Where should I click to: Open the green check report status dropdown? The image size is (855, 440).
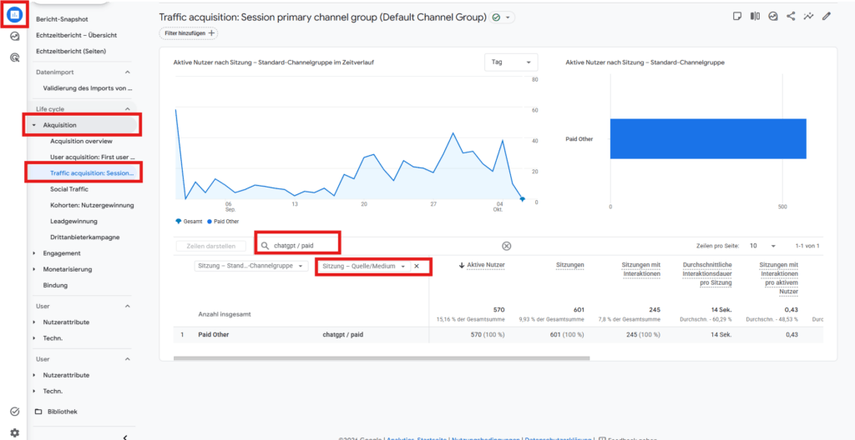(x=502, y=17)
